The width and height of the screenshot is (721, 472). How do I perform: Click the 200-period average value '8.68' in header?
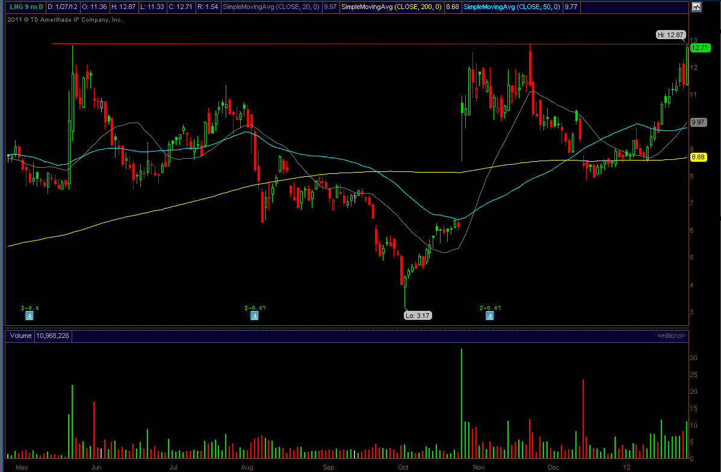click(x=453, y=7)
